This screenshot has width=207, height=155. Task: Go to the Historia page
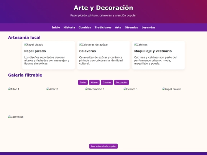(69, 28)
